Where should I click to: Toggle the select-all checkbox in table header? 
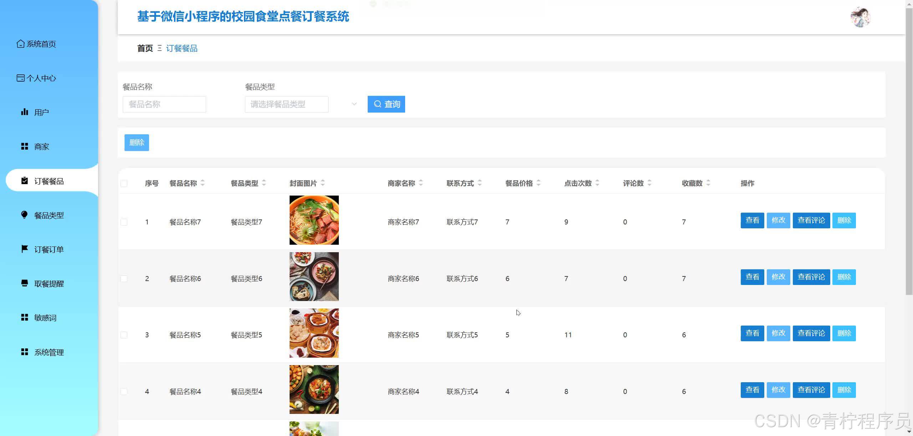point(124,183)
